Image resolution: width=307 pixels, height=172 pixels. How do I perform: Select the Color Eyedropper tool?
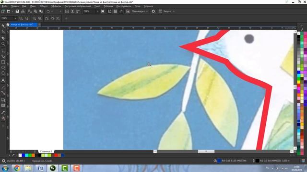point(3,113)
